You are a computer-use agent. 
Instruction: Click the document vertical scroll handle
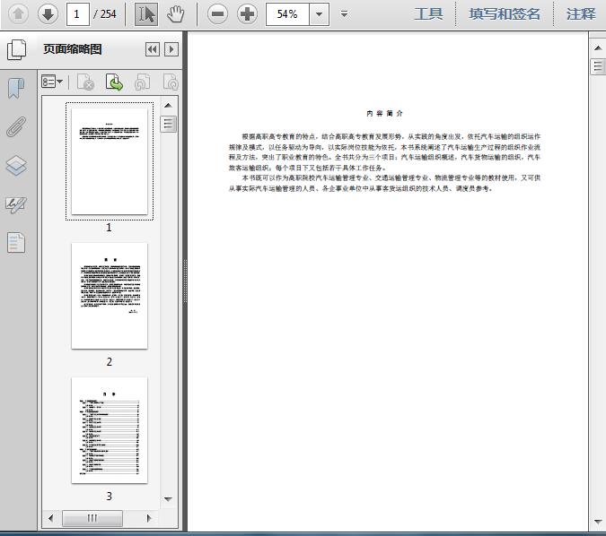[598, 66]
